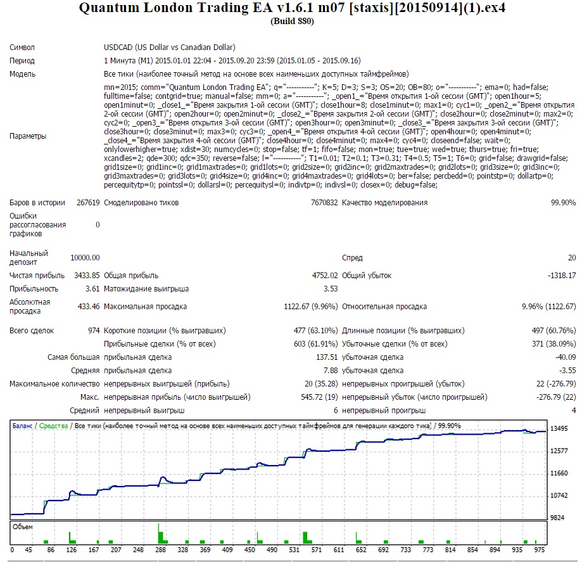Select the gross loss value -1318.17

562,275
